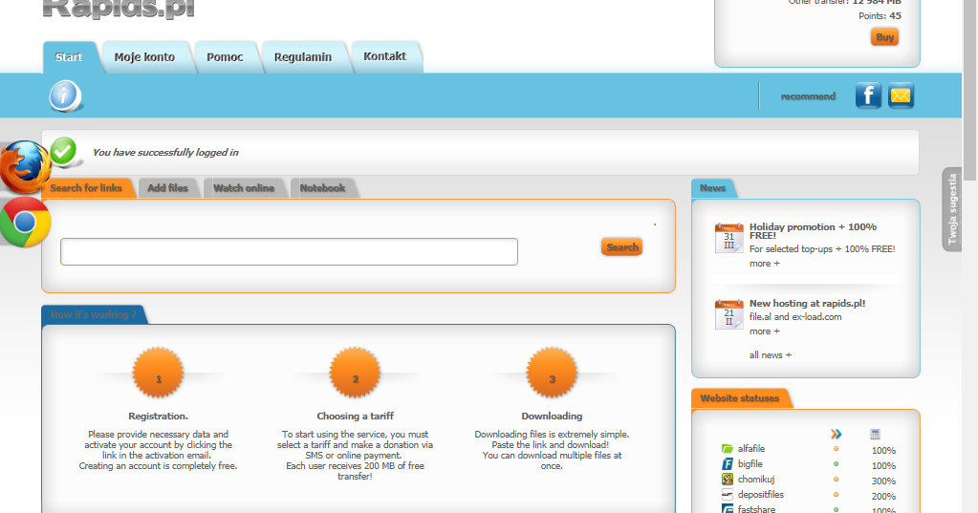This screenshot has width=978, height=513.
Task: Click the orange Buy button
Action: point(884,37)
